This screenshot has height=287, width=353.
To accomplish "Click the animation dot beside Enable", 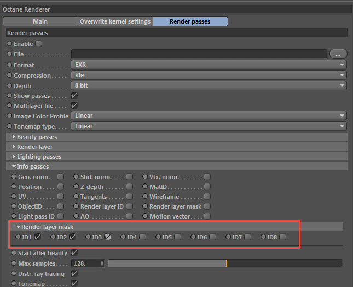I will [9, 43].
